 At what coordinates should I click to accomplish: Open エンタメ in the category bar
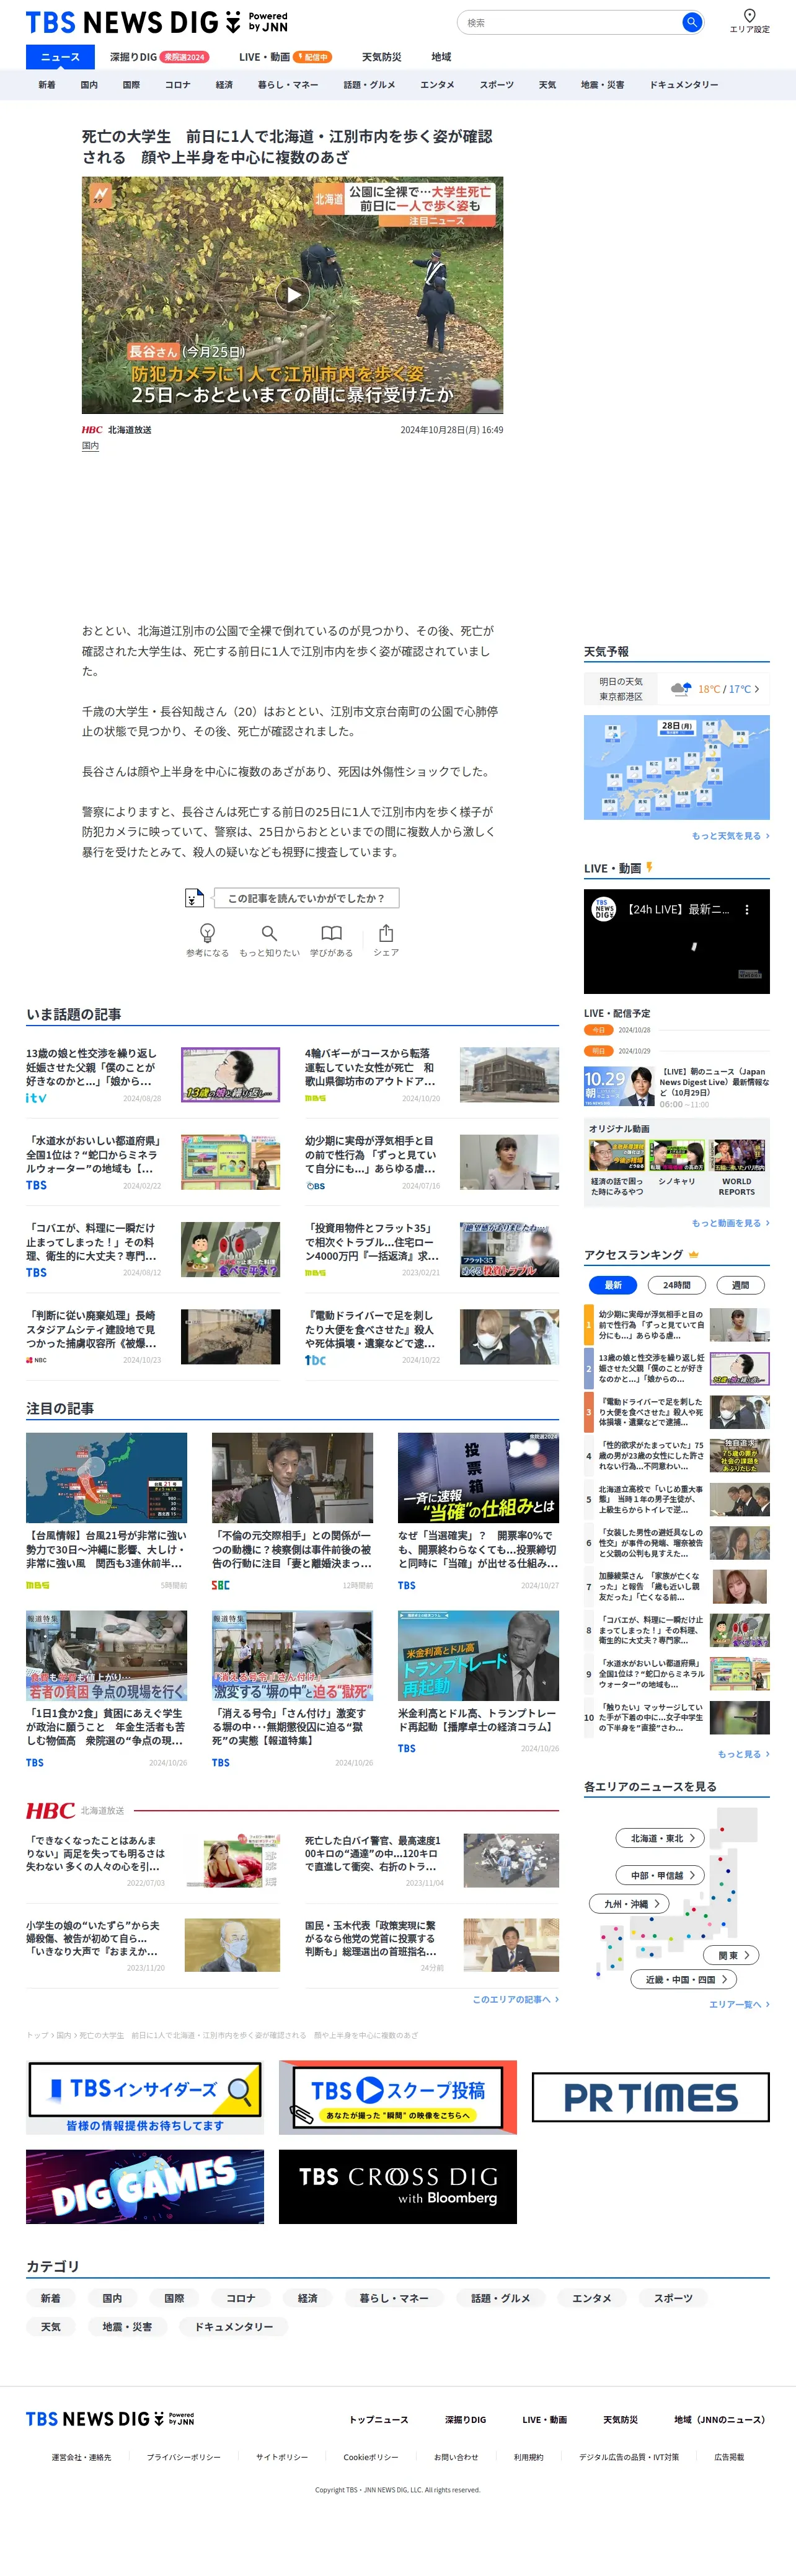pos(437,85)
